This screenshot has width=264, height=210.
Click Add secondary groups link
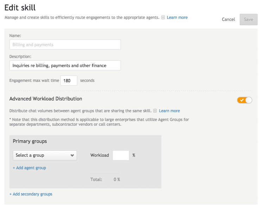click(31, 194)
